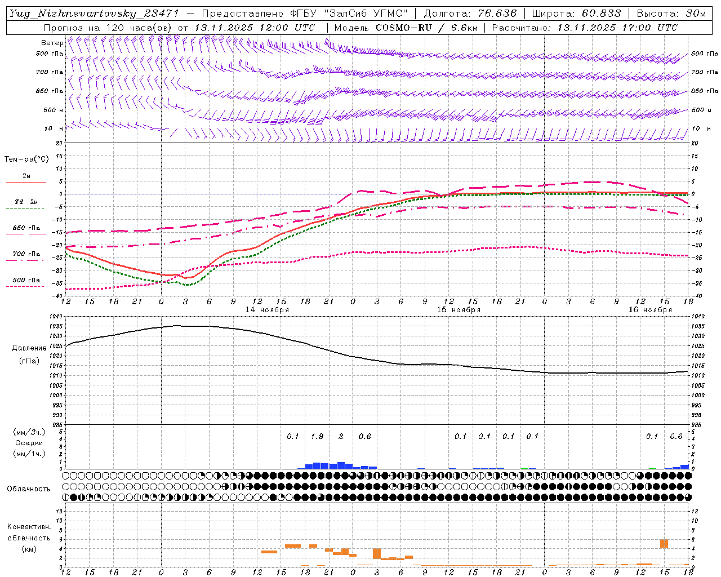The width and height of the screenshot is (721, 577).
Task: Click the 1.9 precipitation amount value
Action: point(317,436)
